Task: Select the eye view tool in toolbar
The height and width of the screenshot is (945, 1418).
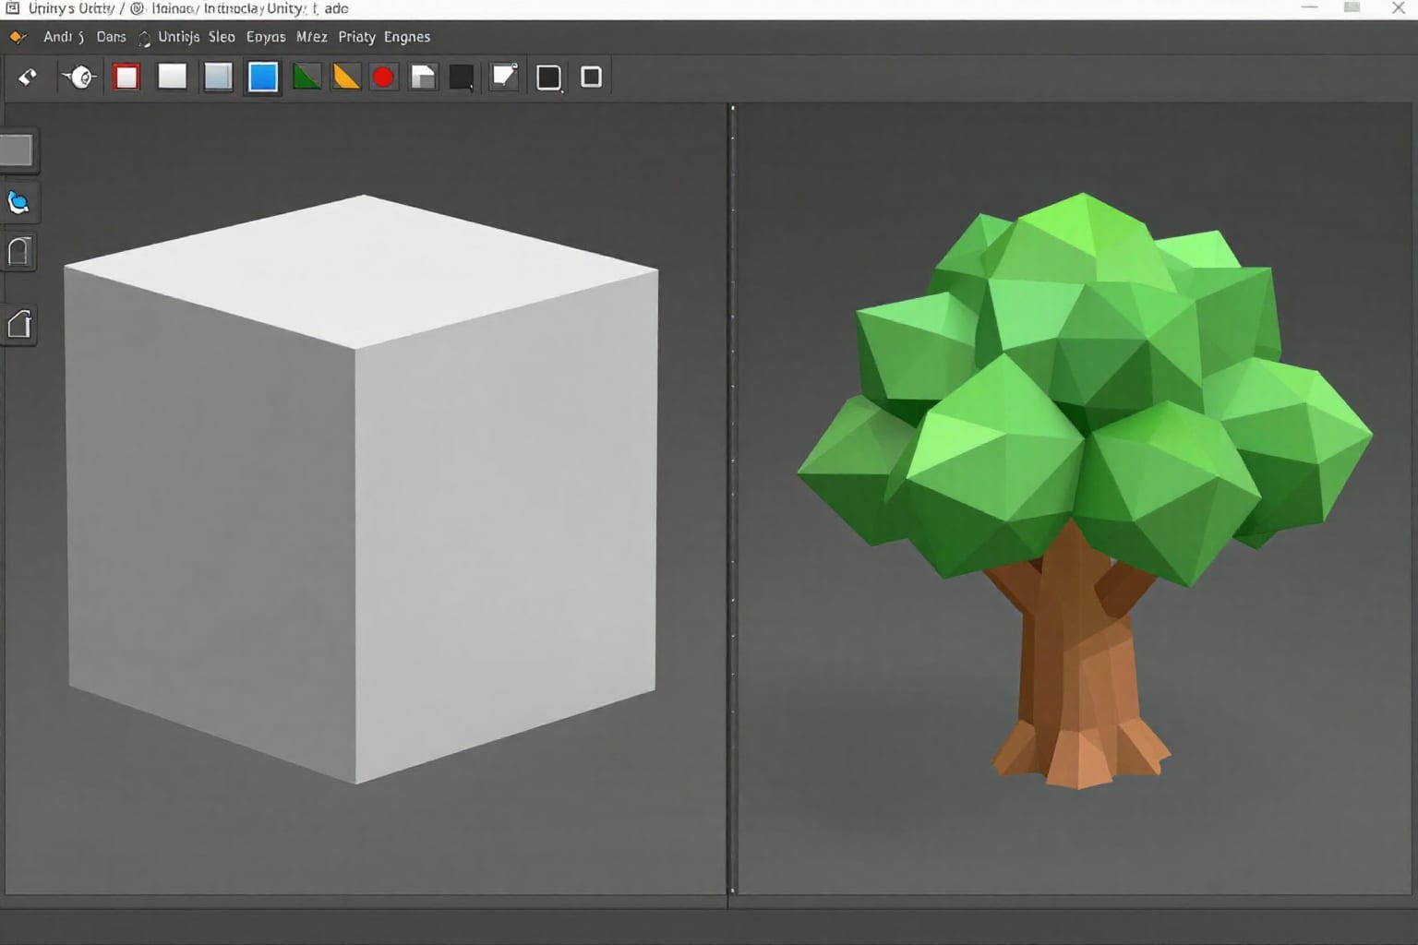Action: [79, 77]
